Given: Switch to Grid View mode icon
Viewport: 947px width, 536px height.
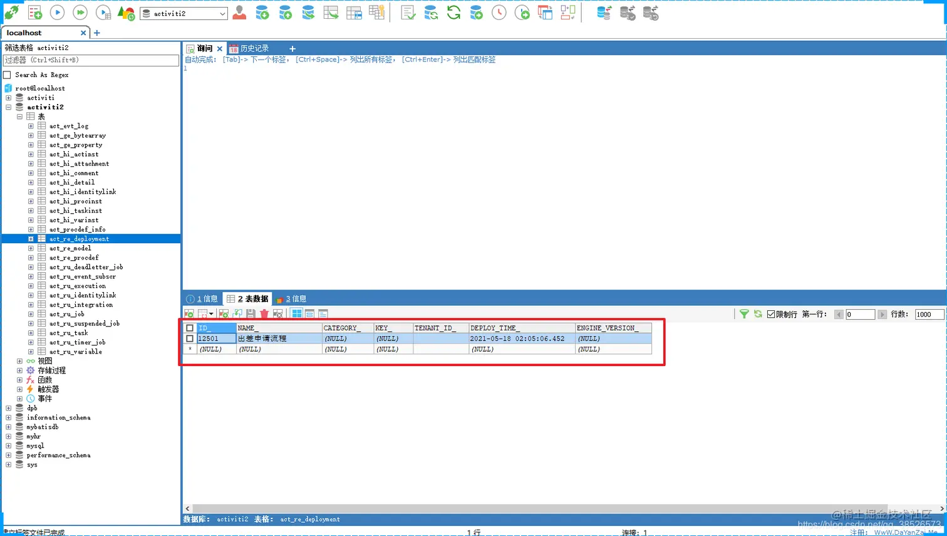Looking at the screenshot, I should point(297,313).
